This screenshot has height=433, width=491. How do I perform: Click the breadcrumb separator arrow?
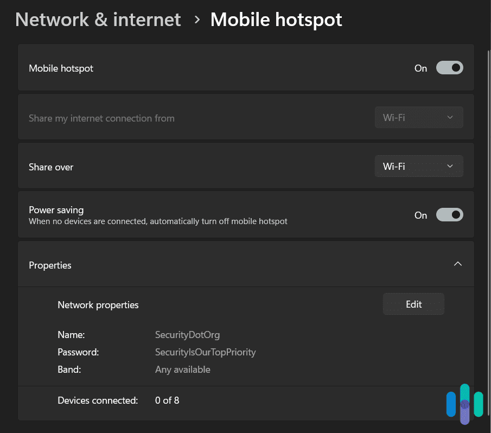(x=196, y=20)
